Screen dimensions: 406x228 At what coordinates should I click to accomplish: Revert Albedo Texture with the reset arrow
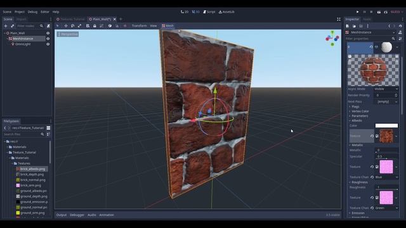[372, 136]
